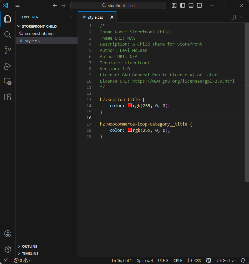249x264 pixels.
Task: Toggle the Primary Side Bar visibility
Action: [x=183, y=5]
